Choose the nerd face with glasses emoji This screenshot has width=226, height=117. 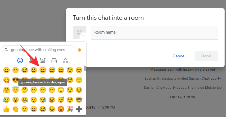79,100
